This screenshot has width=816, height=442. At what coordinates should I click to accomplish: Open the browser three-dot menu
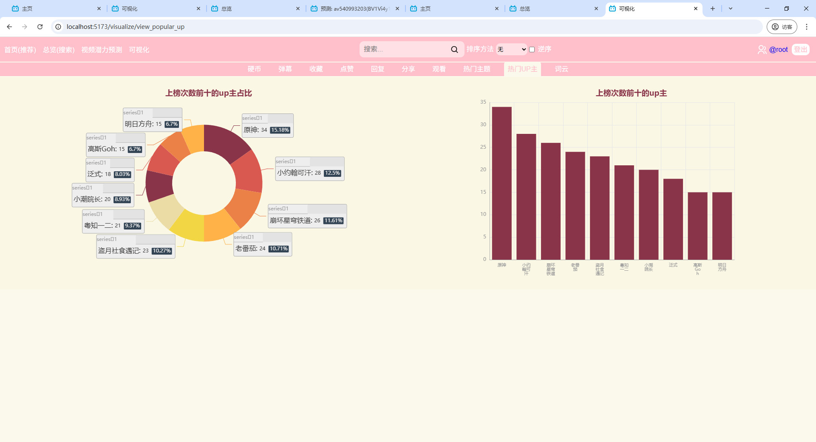pyautogui.click(x=807, y=27)
